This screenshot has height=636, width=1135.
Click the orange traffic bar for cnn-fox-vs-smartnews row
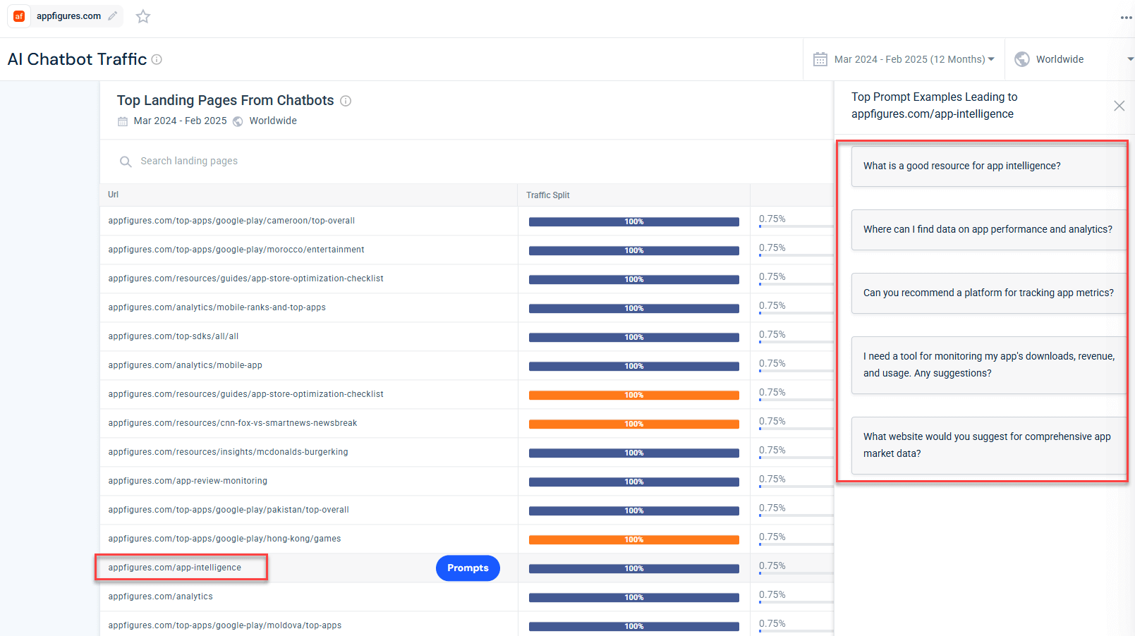(x=633, y=424)
